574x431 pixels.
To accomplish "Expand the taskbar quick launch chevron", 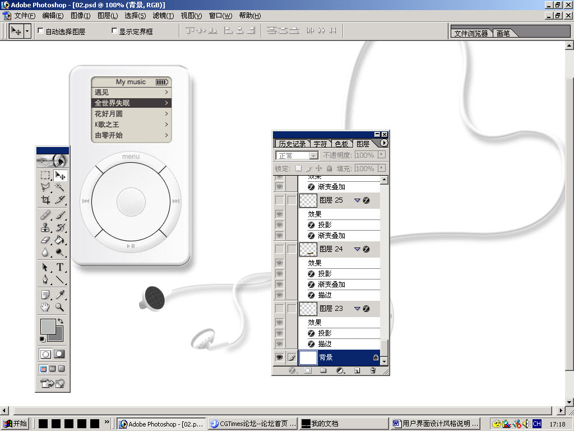I will [107, 422].
